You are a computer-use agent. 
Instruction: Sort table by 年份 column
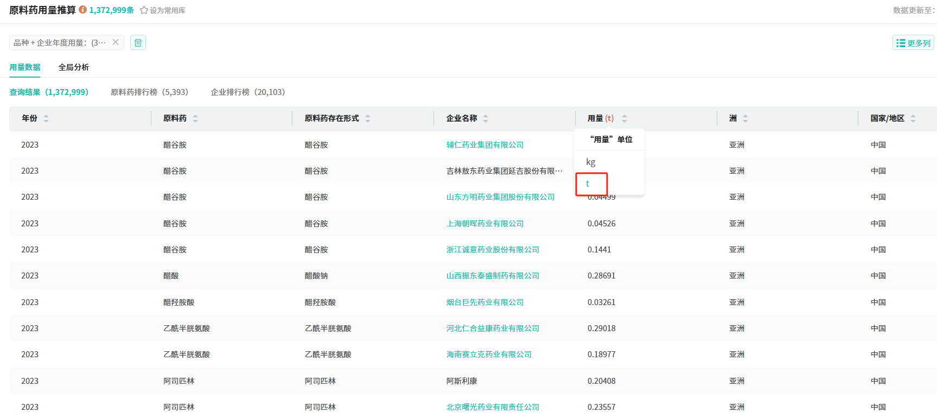click(46, 118)
